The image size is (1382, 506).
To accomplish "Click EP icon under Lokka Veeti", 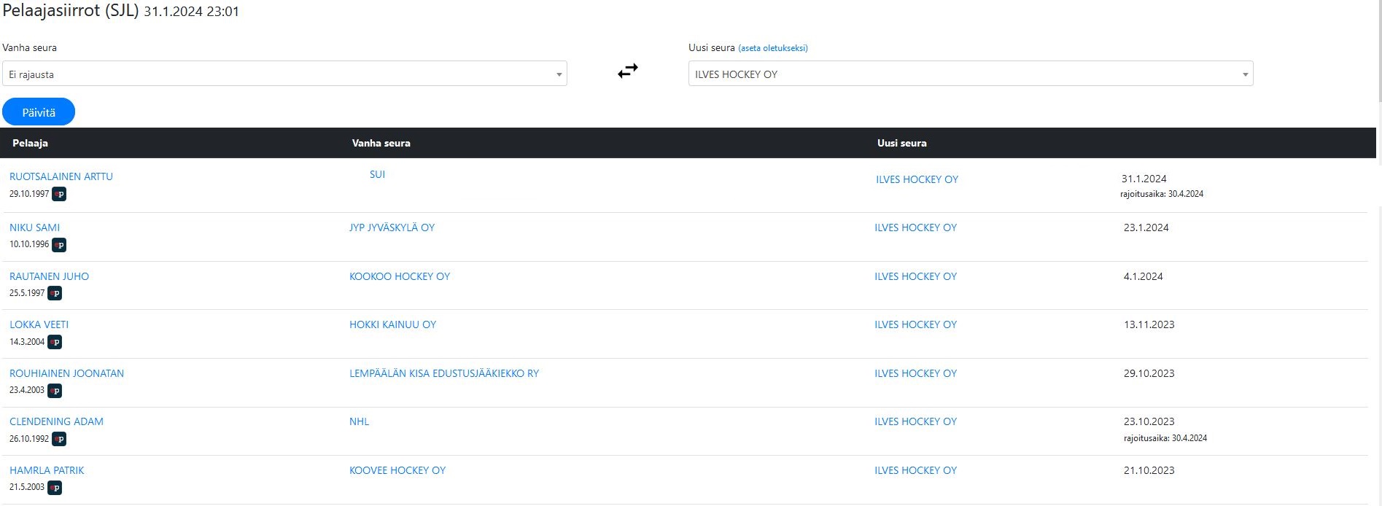I will point(55,342).
